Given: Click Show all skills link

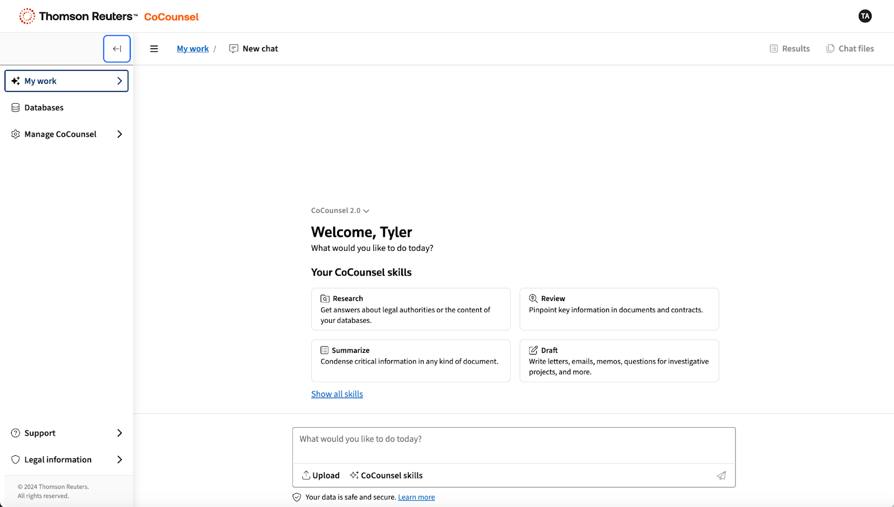Looking at the screenshot, I should tap(337, 394).
